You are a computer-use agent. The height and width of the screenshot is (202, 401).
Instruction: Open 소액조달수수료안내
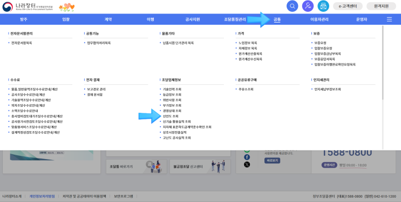pyautogui.click(x=24, y=111)
